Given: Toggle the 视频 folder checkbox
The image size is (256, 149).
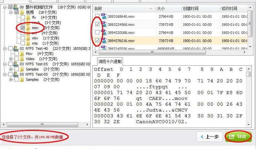Looking at the screenshot, I should tap(17, 12).
